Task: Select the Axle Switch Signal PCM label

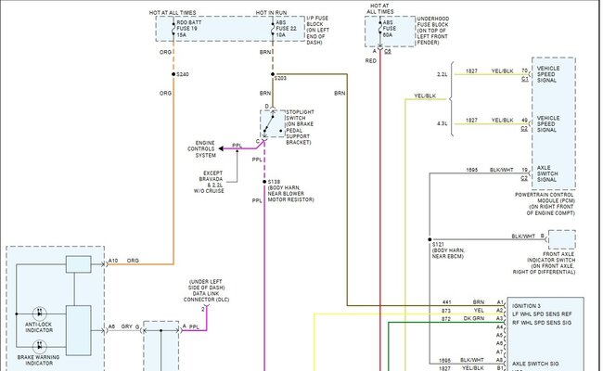Action: 547,173
